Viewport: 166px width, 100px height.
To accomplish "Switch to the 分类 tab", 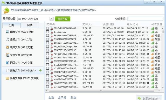I will [11, 25].
